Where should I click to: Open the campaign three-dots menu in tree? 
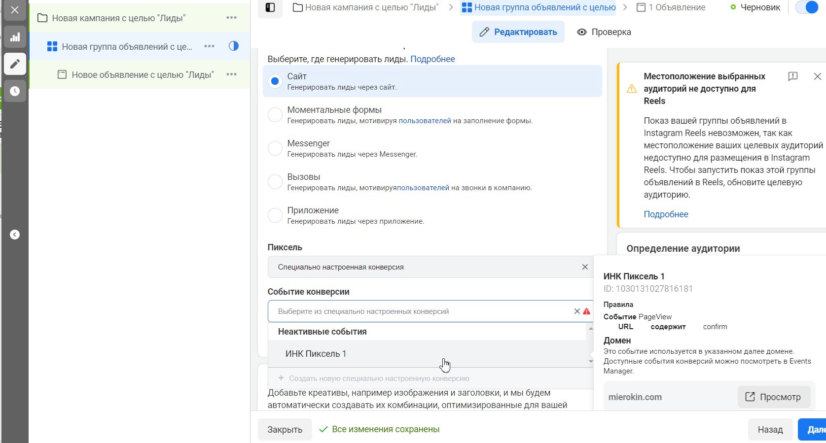coord(231,18)
